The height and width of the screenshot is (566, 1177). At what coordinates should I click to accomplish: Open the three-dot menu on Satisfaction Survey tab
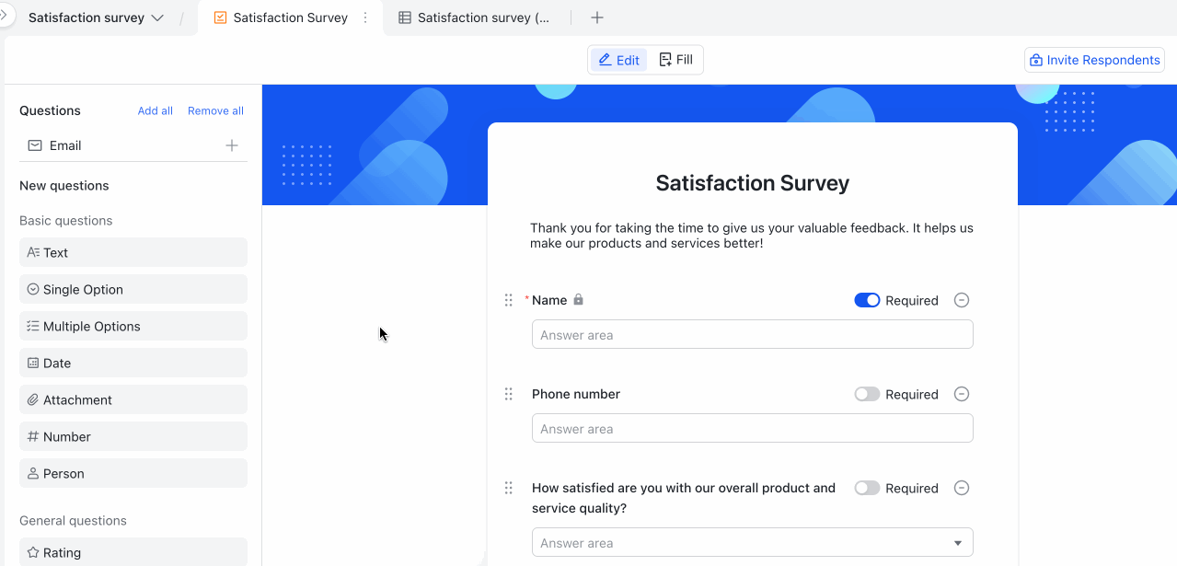(x=365, y=17)
